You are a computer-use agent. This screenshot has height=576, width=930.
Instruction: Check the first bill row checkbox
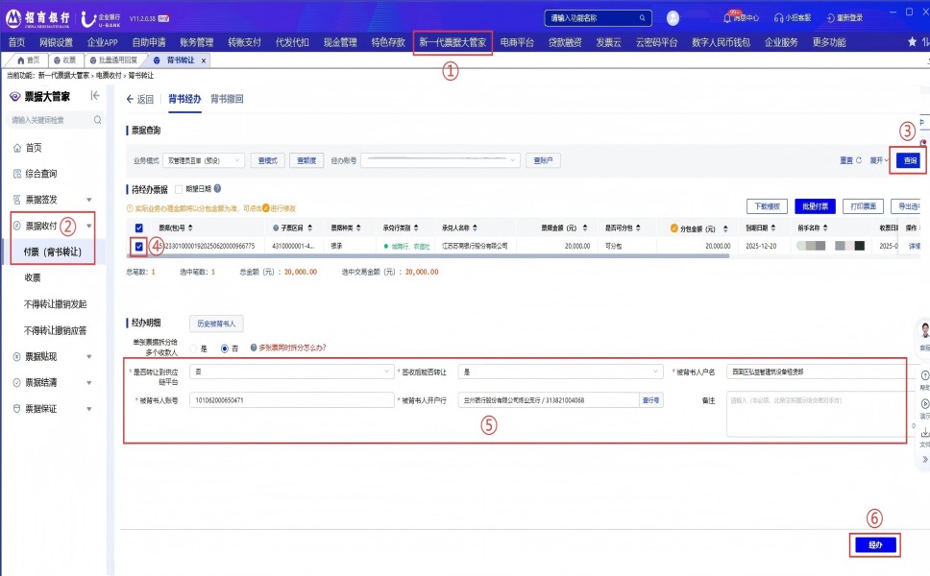click(x=139, y=247)
